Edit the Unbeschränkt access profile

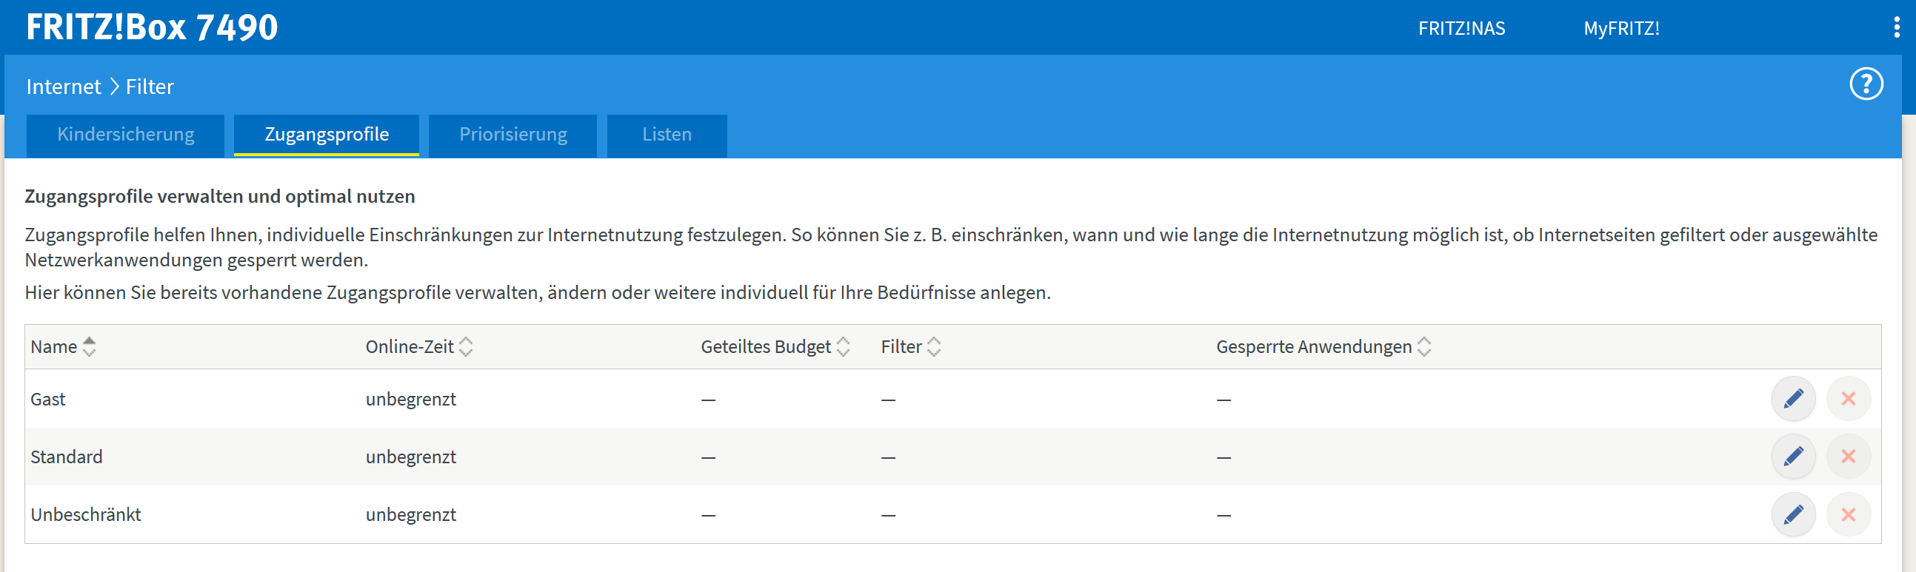pos(1792,514)
